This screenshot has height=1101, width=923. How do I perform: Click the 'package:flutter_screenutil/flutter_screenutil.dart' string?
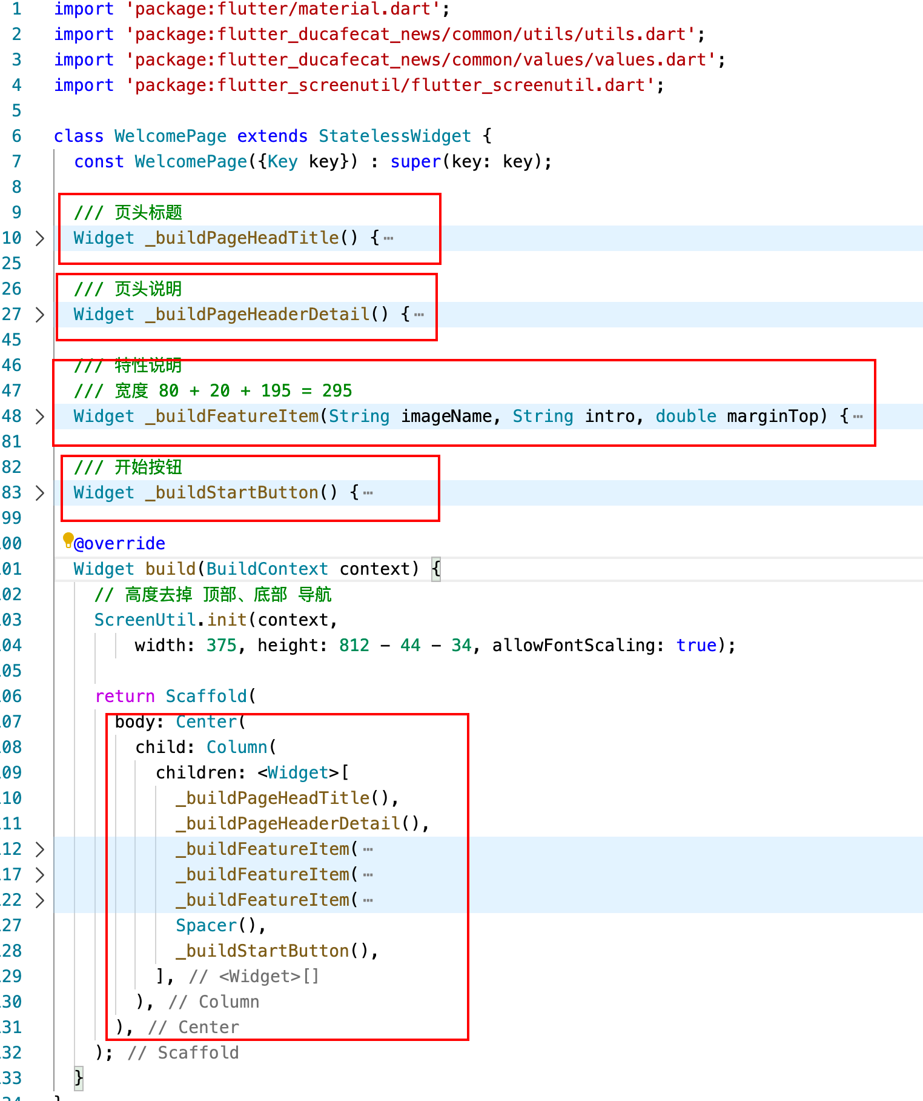pyautogui.click(x=390, y=85)
